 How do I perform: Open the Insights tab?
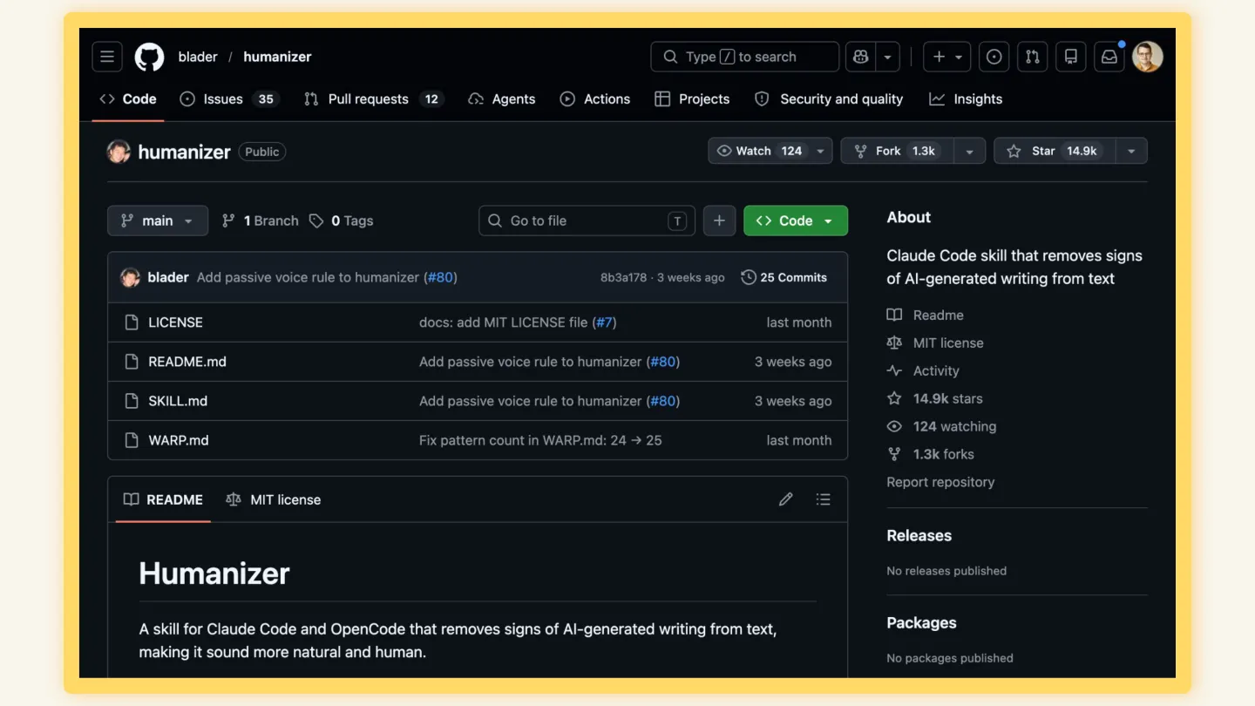[x=966, y=99]
